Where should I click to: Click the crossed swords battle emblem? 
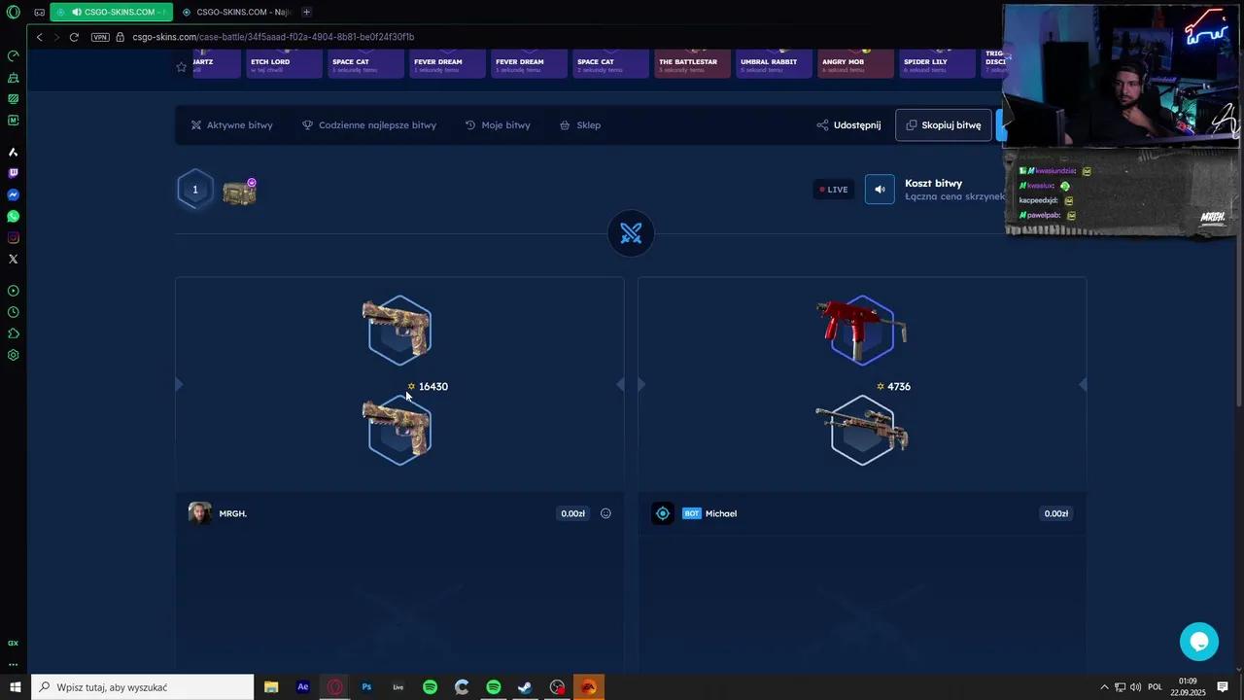(x=631, y=233)
